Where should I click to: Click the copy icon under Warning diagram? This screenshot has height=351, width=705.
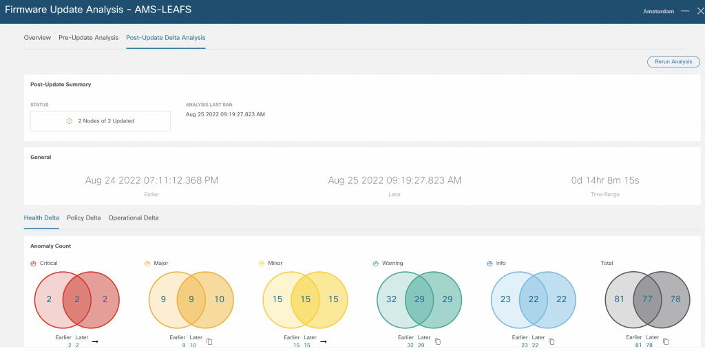coord(436,341)
